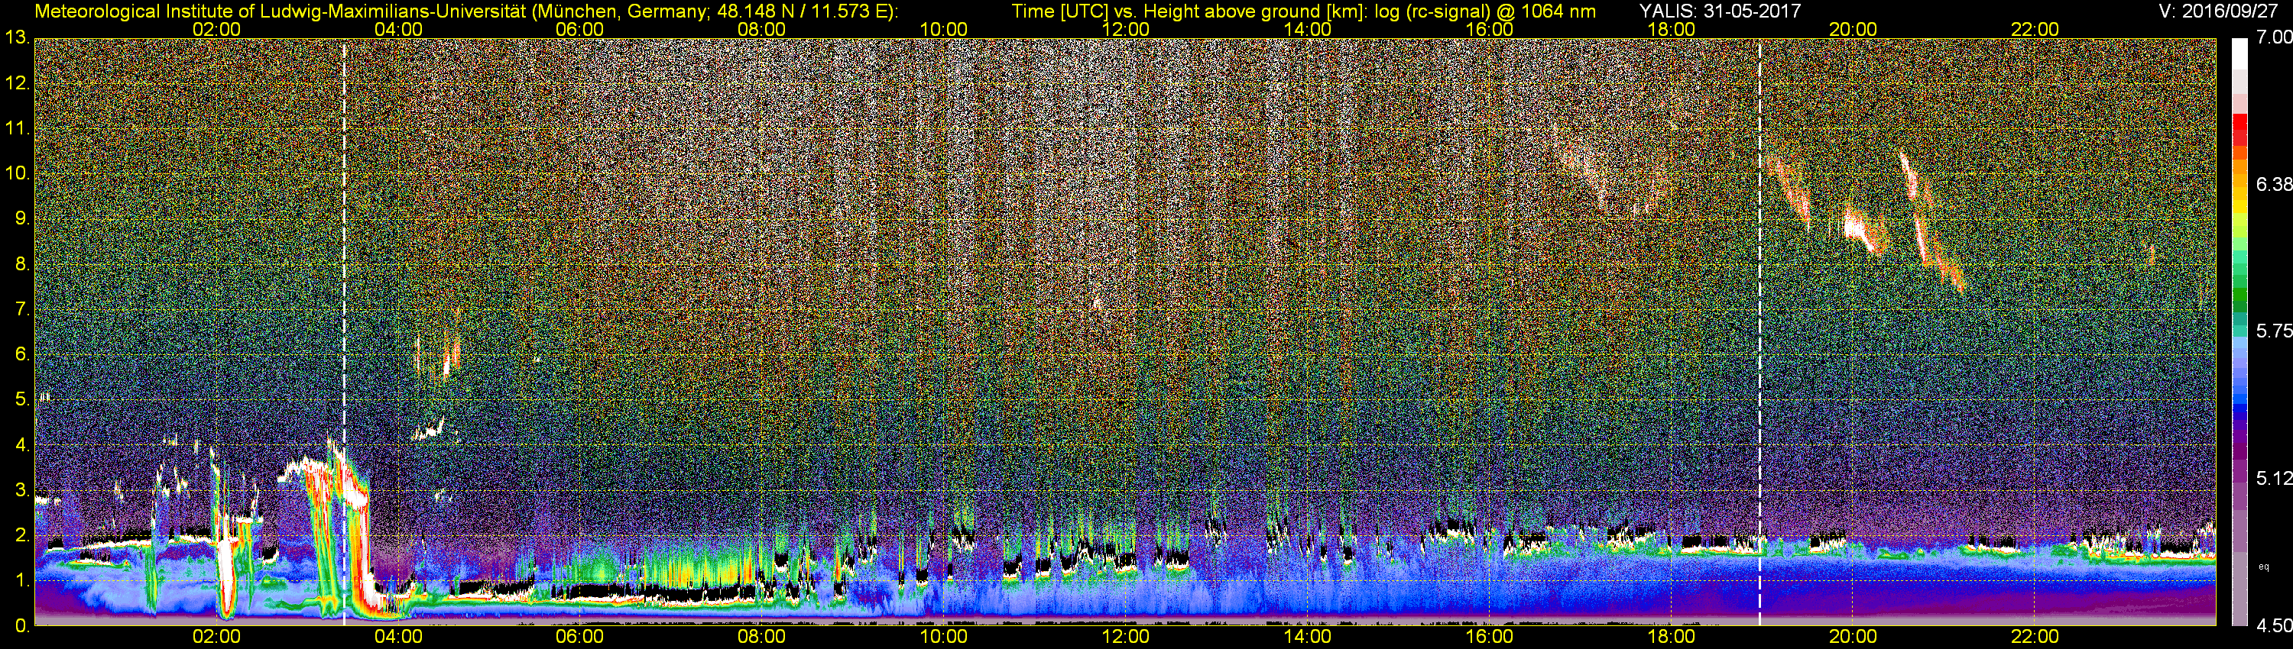Image resolution: width=2293 pixels, height=649 pixels.
Task: Click the 06:00 label on the bottom time axis
Action: pos(579,637)
